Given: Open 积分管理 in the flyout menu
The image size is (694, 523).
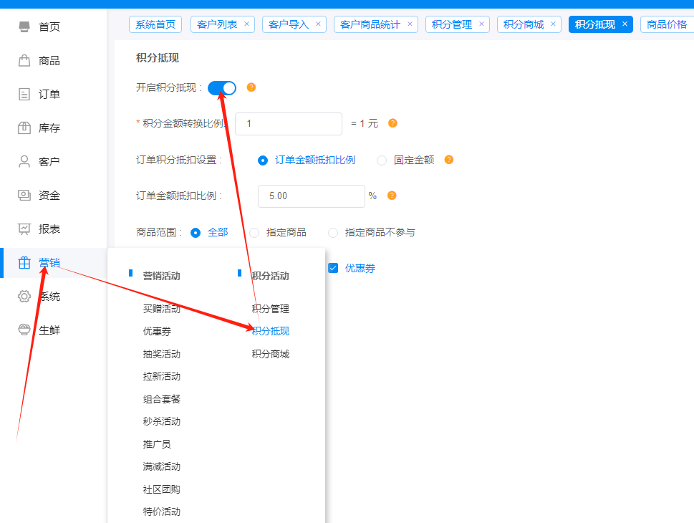Looking at the screenshot, I should click(x=270, y=309).
